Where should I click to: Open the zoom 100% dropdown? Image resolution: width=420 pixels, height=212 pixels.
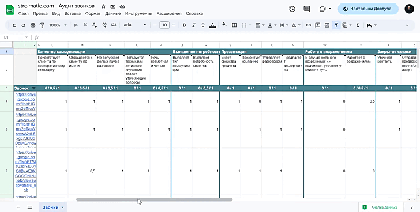pos(58,25)
